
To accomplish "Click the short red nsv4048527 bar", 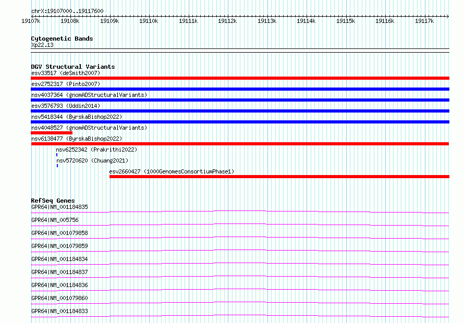I will pyautogui.click(x=52, y=133).
